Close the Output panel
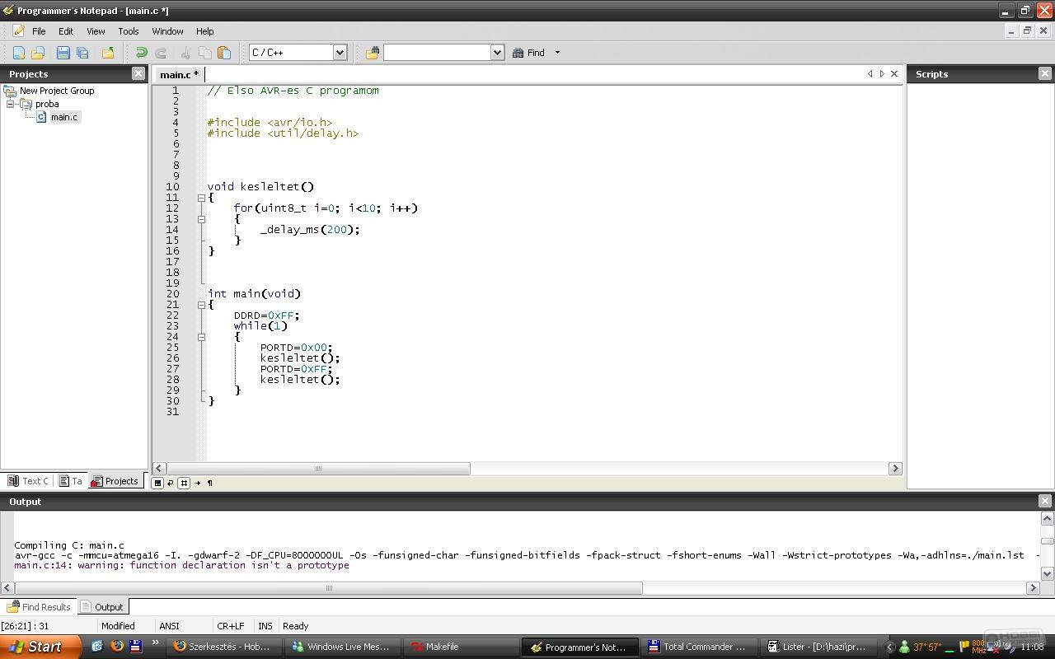The image size is (1055, 659). (1045, 501)
